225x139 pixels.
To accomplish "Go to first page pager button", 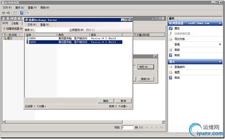I will click(147, 128).
